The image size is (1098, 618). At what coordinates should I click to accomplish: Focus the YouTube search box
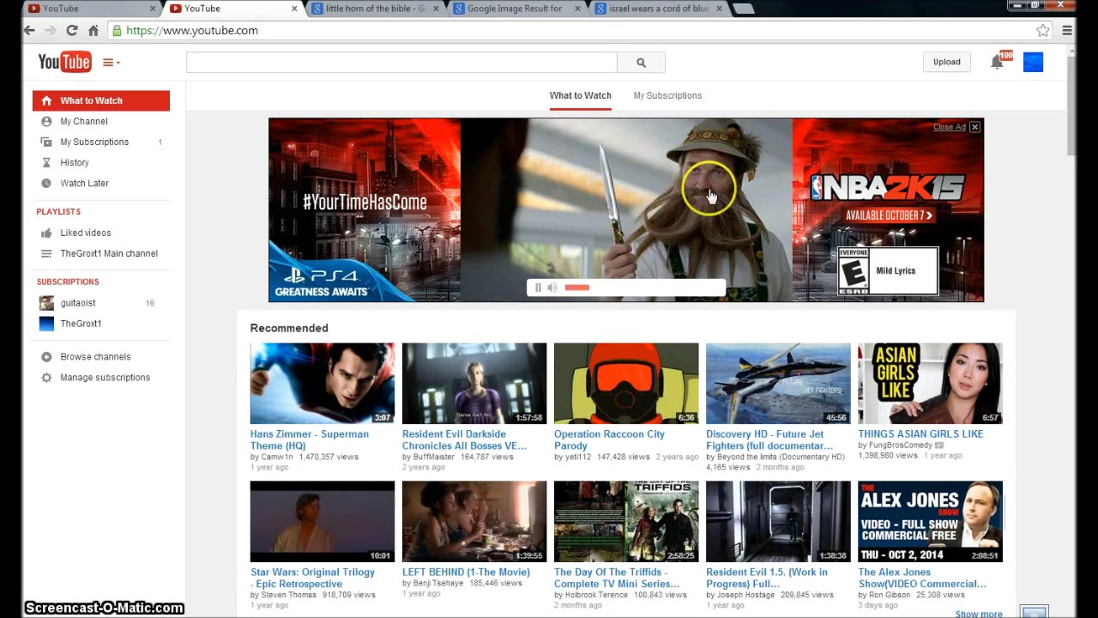tap(401, 62)
